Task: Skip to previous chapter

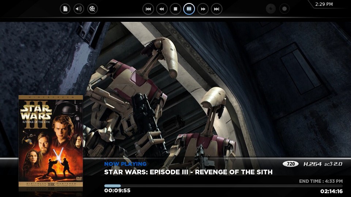Action: (148, 9)
